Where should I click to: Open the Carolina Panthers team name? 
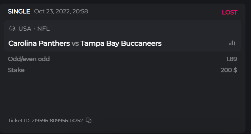(39, 43)
